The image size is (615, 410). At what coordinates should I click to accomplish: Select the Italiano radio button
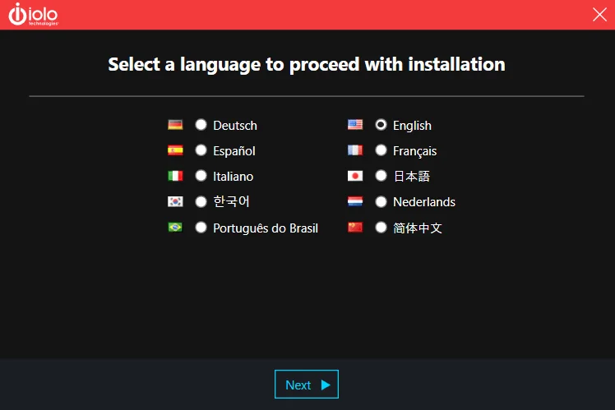[201, 176]
